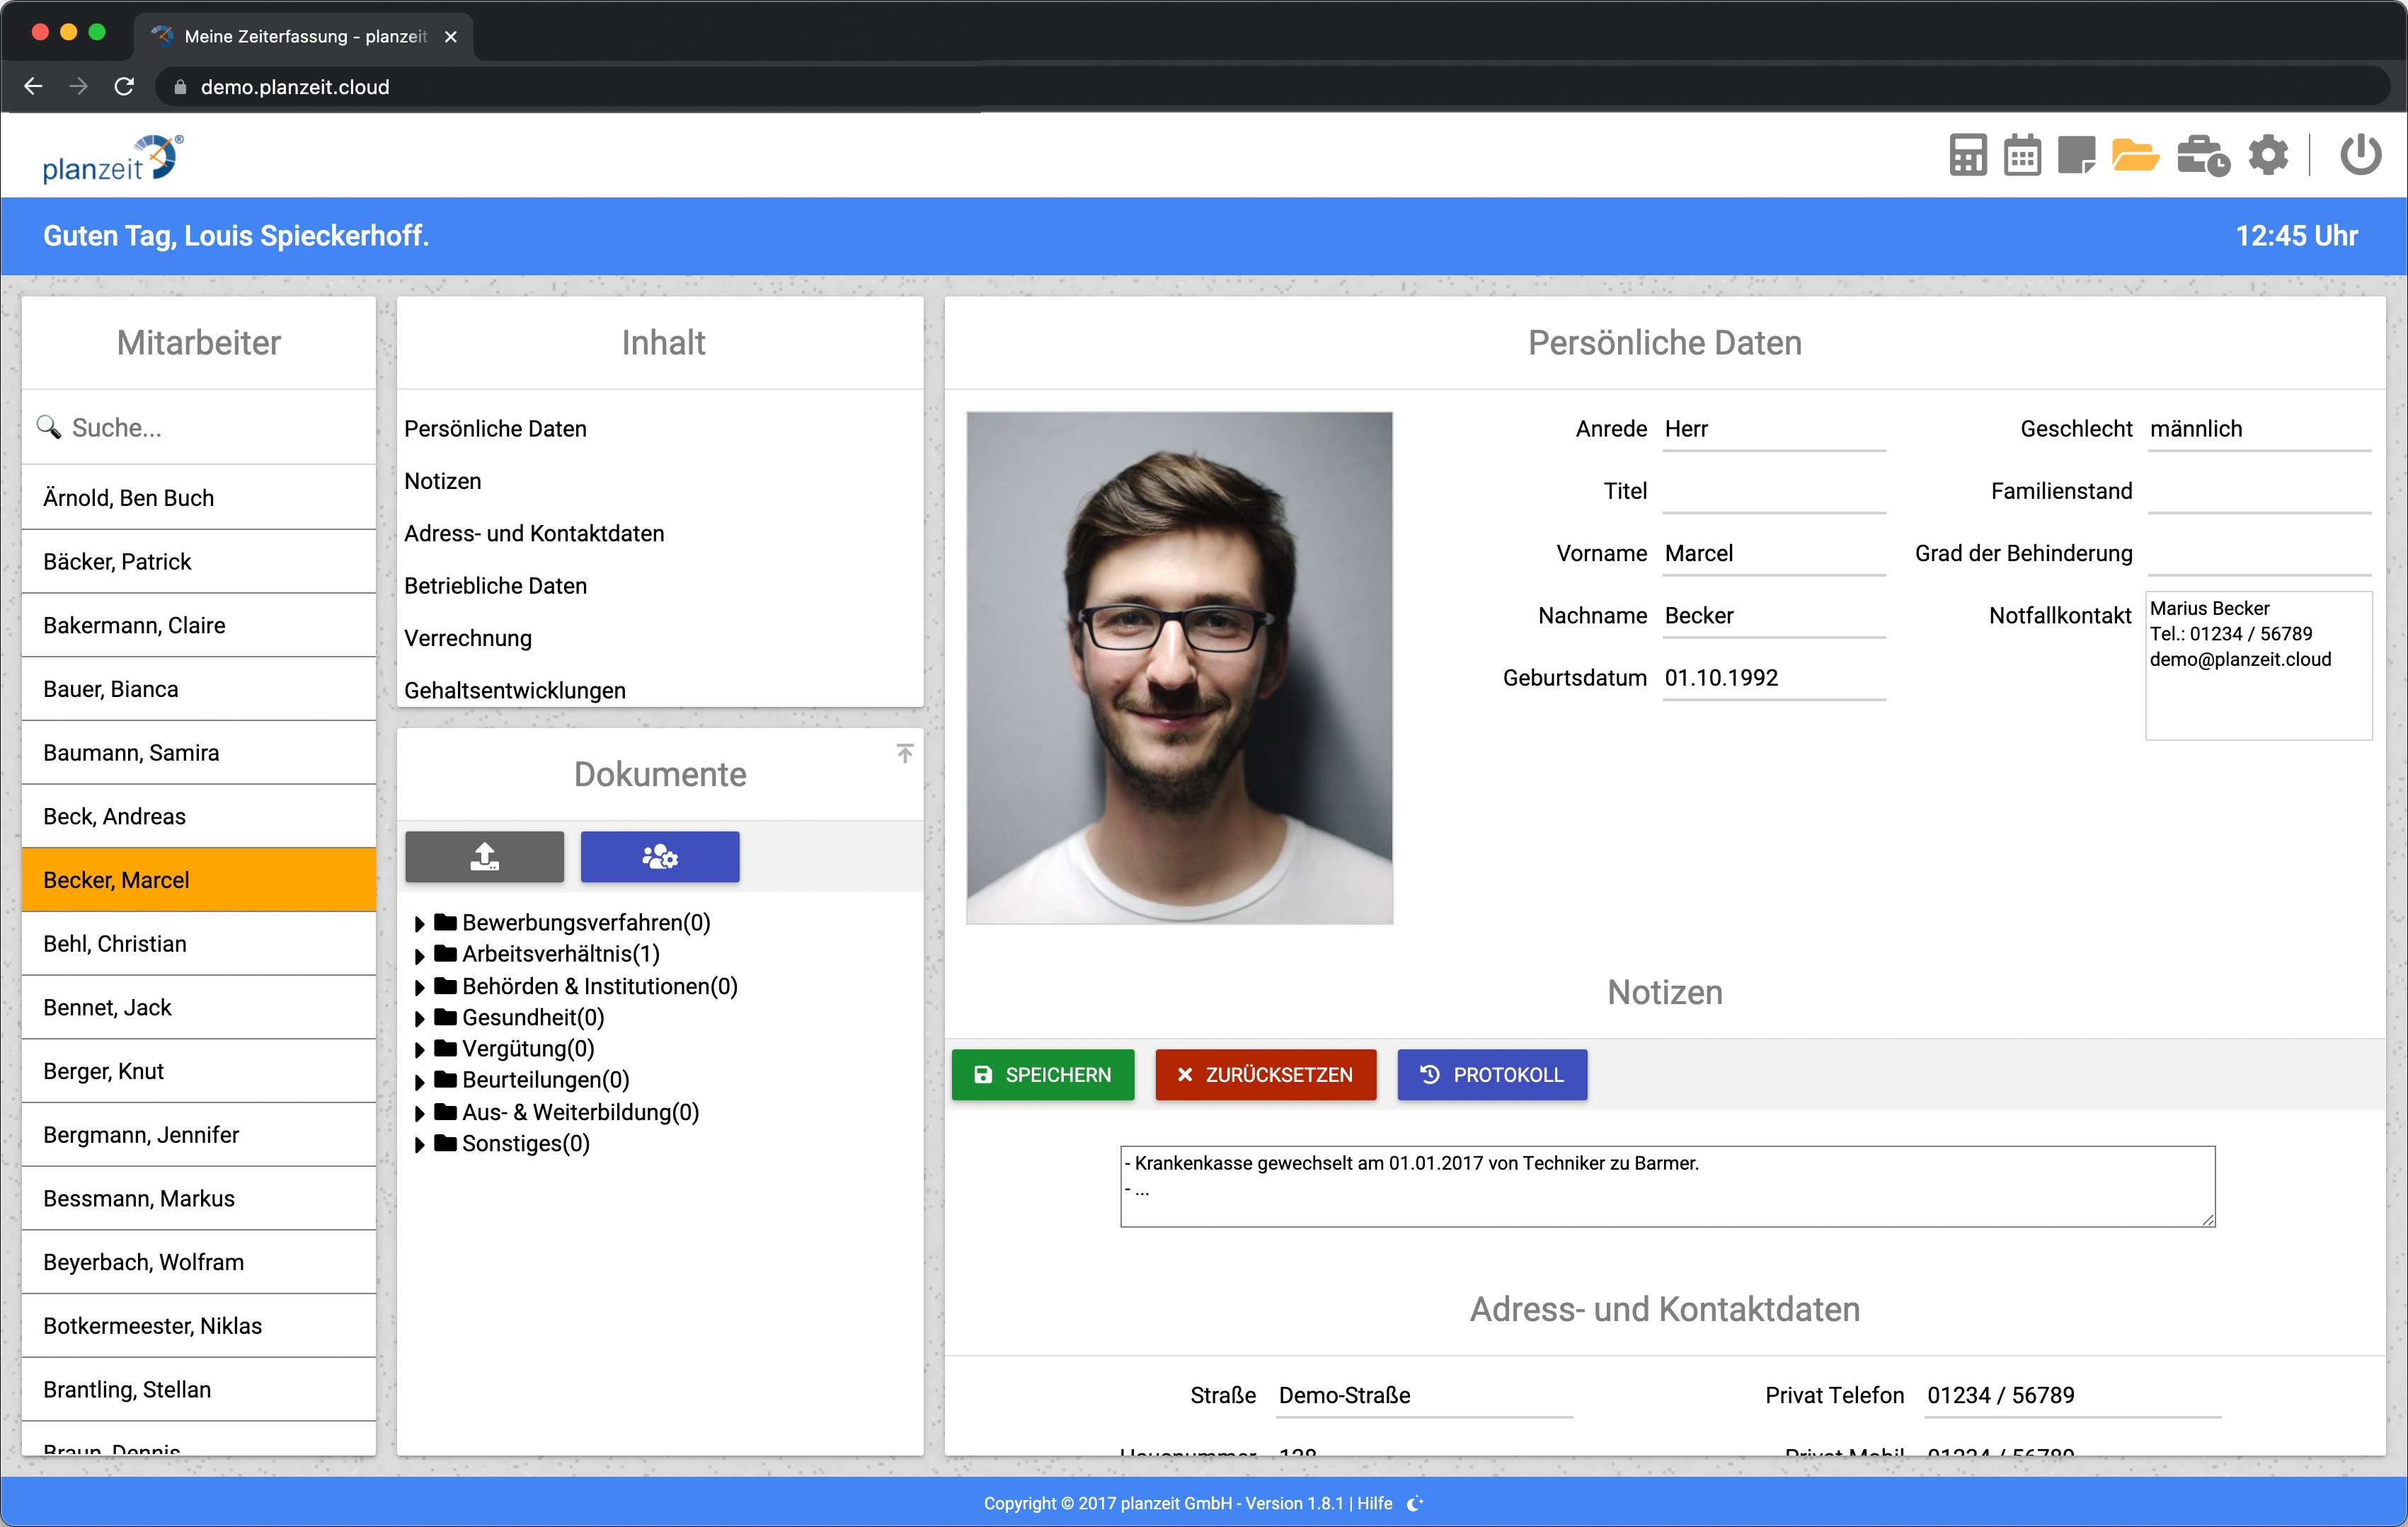Click the sticky note icon in header

click(x=2076, y=156)
